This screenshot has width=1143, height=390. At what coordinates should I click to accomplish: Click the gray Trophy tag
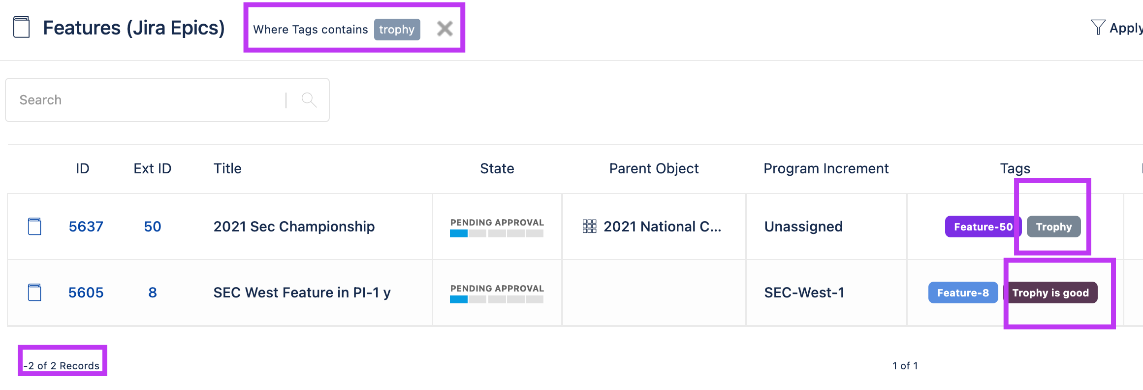tap(1053, 227)
